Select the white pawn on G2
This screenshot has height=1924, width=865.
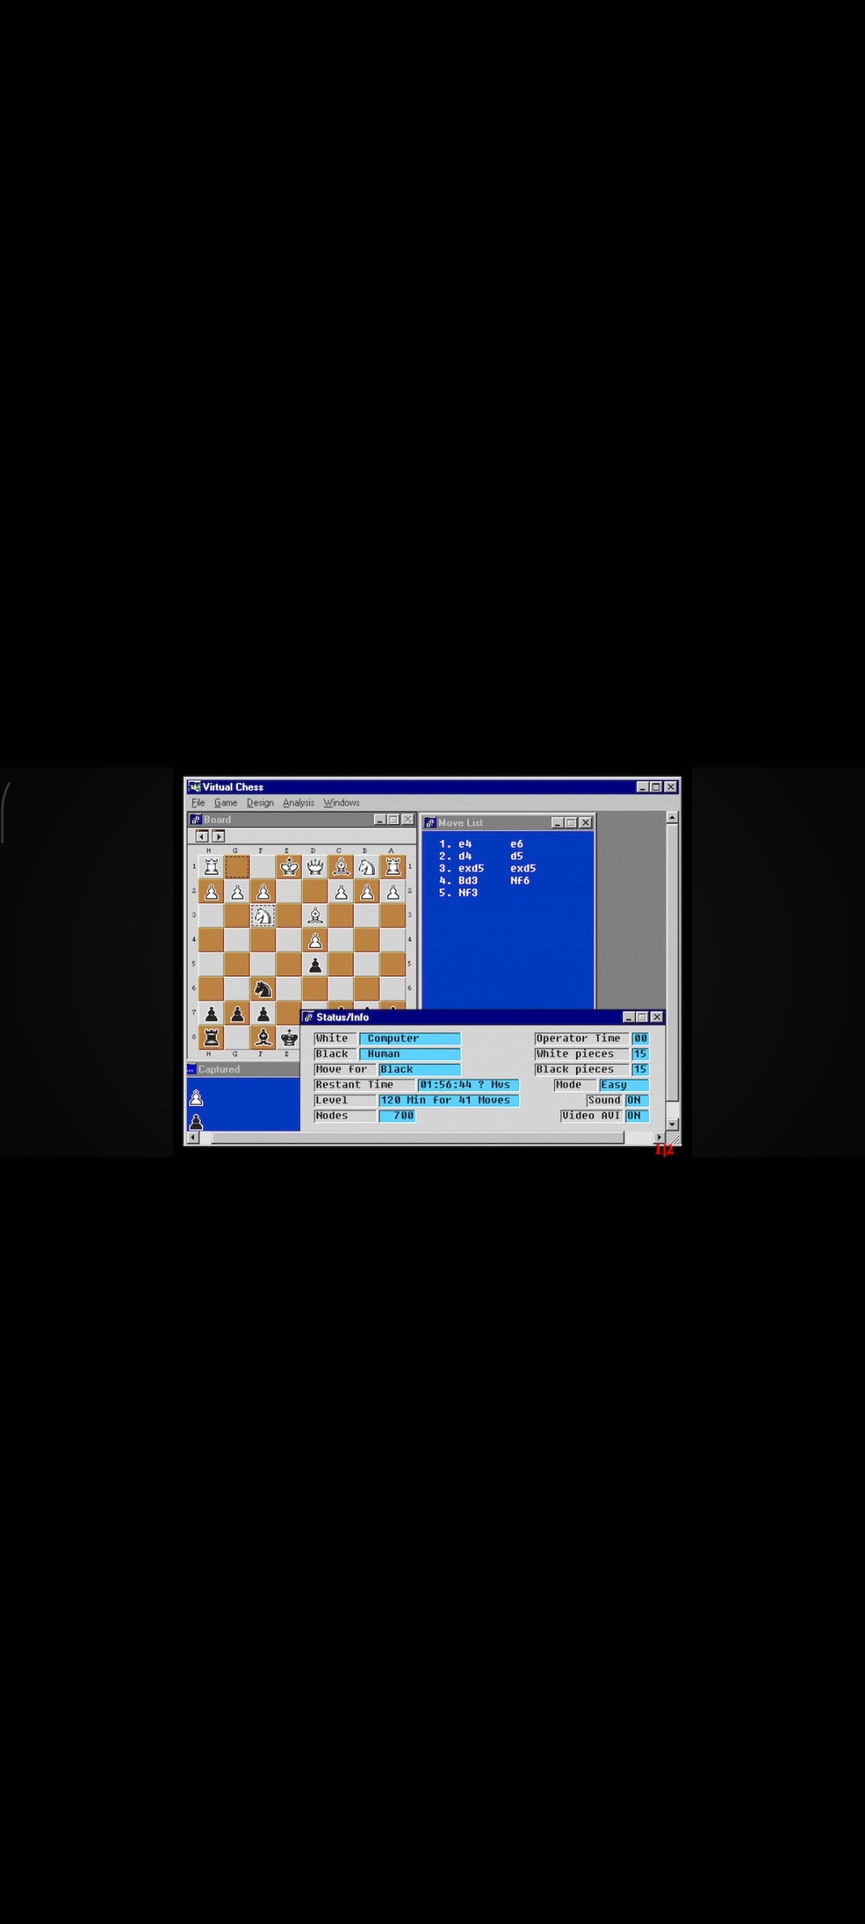[x=237, y=891]
